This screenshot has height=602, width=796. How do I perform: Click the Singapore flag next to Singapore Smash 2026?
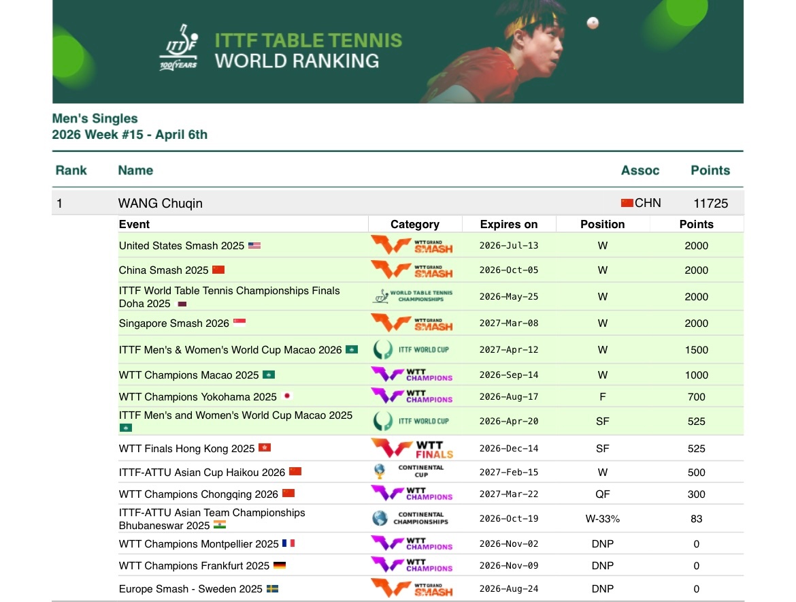(239, 322)
